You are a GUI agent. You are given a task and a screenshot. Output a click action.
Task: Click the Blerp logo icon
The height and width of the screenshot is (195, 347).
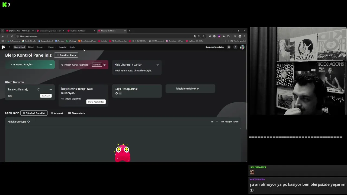(3, 47)
